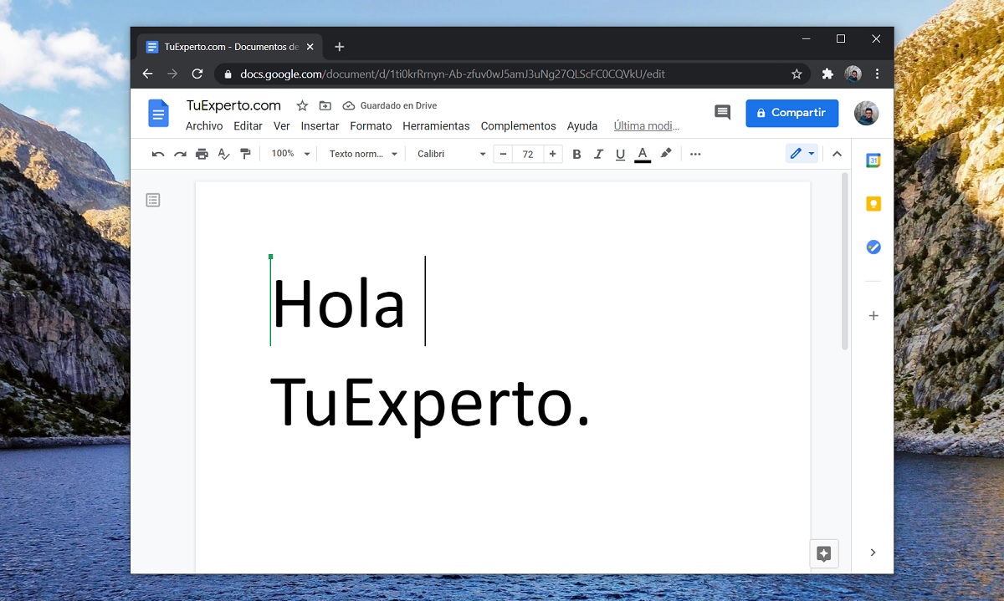Open the highlight color marker
Screen dimensions: 1004x601
point(666,154)
